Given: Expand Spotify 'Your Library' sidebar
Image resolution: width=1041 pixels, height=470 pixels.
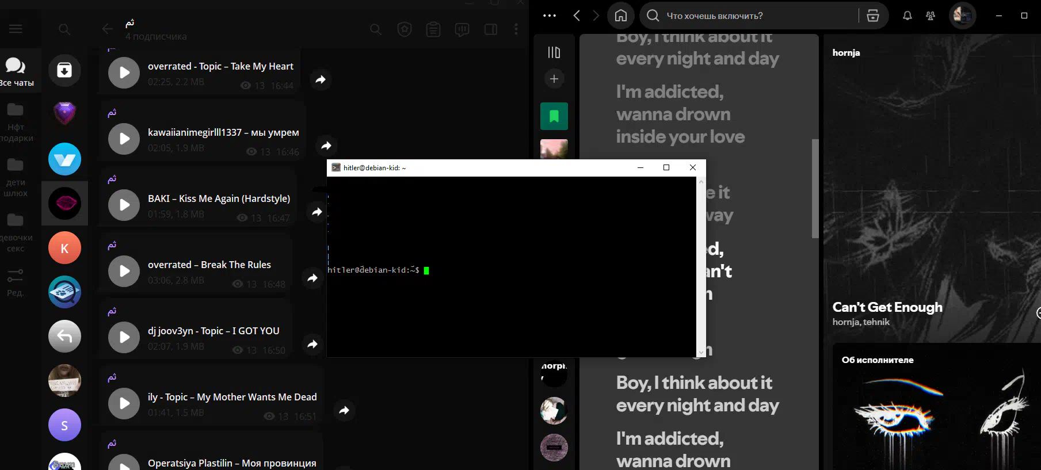Looking at the screenshot, I should point(554,52).
